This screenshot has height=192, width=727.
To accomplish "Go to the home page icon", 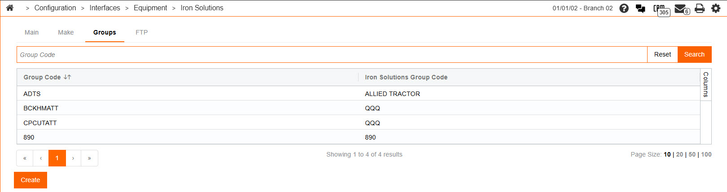I will pyautogui.click(x=10, y=8).
